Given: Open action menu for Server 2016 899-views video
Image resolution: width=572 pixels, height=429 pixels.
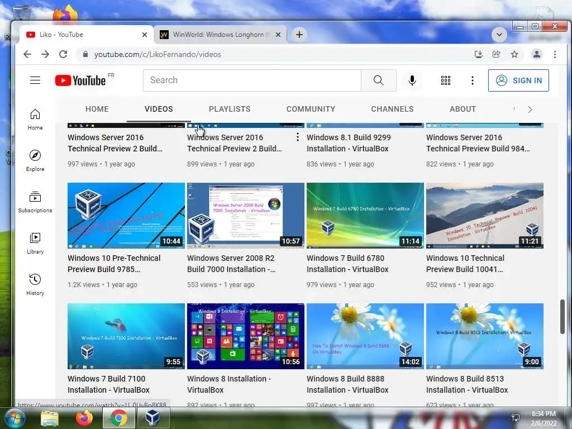Looking at the screenshot, I should (298, 137).
